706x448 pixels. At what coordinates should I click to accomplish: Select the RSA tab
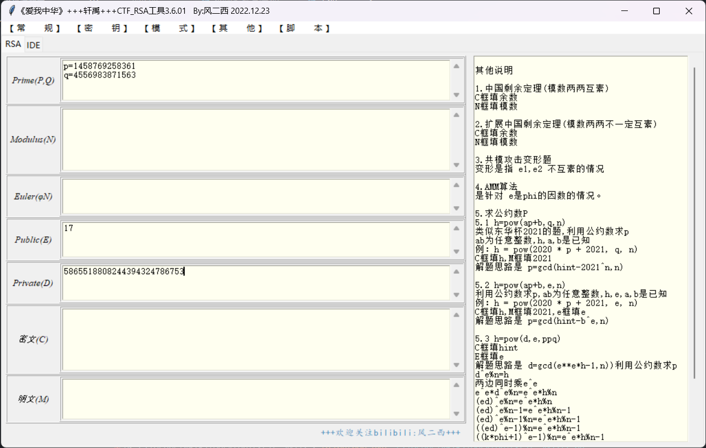click(13, 44)
